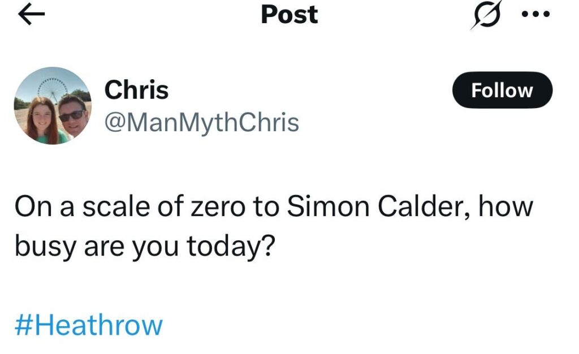Open the #Heathrow hashtag link
The width and height of the screenshot is (579, 354).
click(88, 326)
